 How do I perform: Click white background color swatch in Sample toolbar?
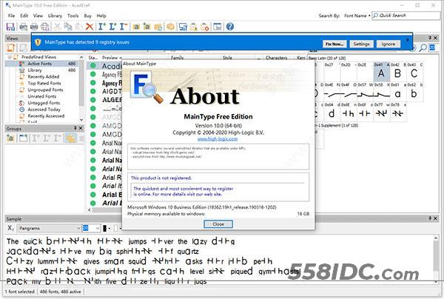point(115,228)
